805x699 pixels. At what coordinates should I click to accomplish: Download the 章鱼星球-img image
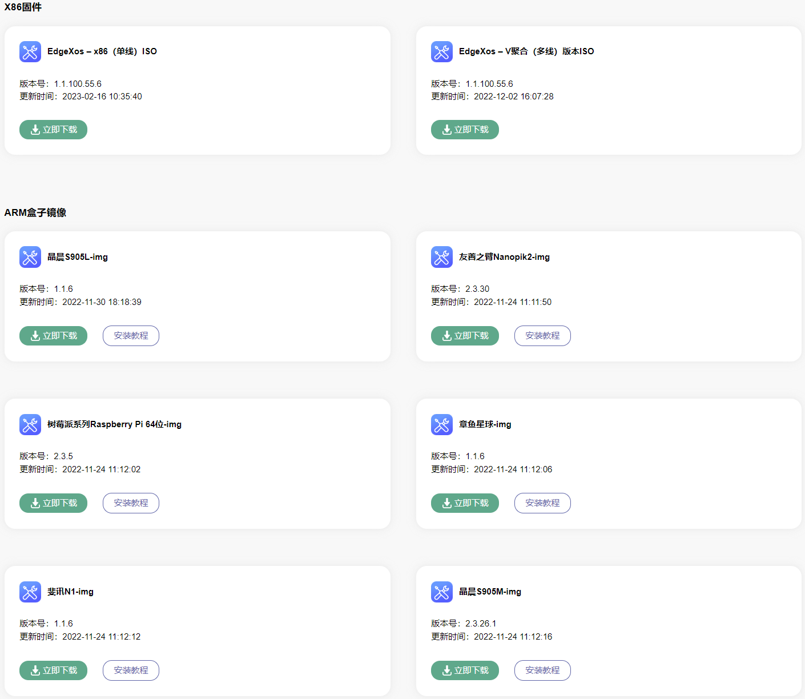(465, 503)
